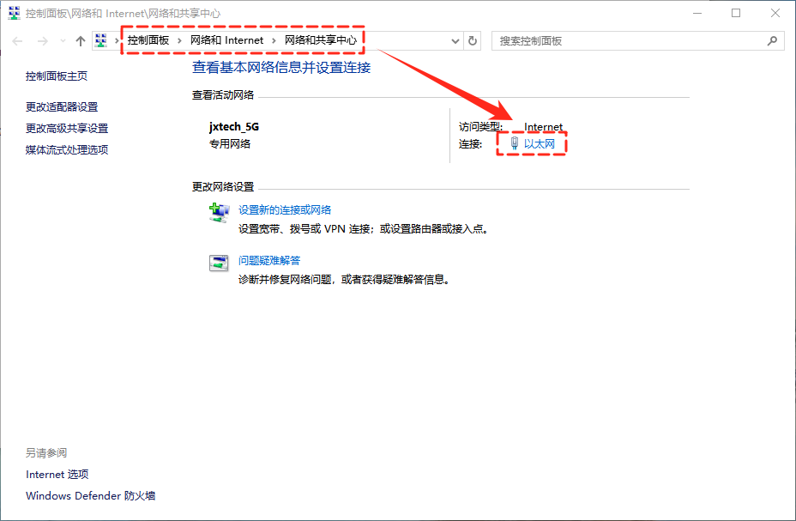The image size is (796, 521).
Task: Expand the address bar history dropdown
Action: [x=455, y=41]
